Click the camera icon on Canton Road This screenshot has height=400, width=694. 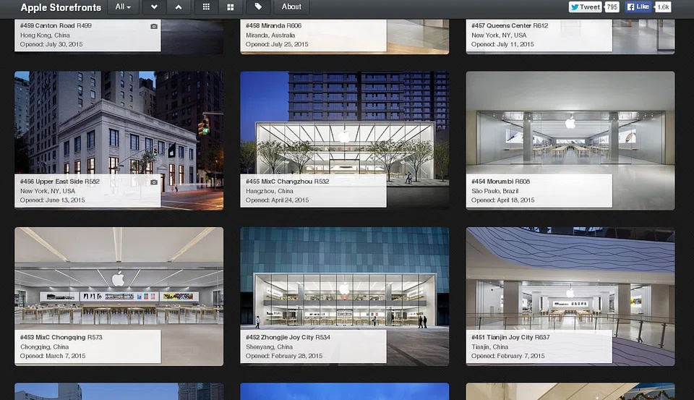click(x=153, y=26)
